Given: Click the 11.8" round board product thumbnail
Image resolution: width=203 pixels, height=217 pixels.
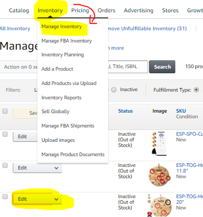Looking at the screenshot, I should (x=159, y=175).
